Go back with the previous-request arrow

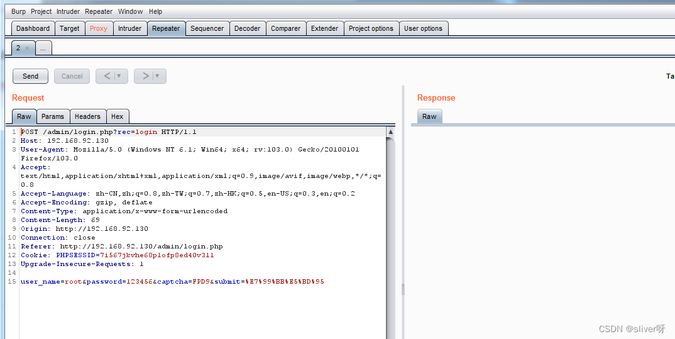107,76
